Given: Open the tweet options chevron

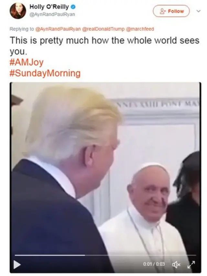Looking at the screenshot, I should point(198,11).
